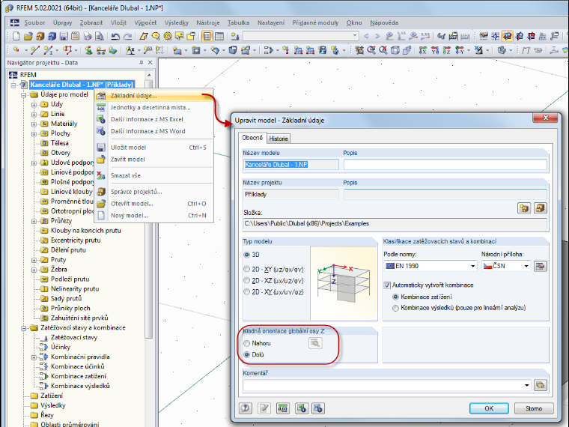Pin the project navigator panel
This screenshot has height=427, width=569.
pyautogui.click(x=141, y=62)
